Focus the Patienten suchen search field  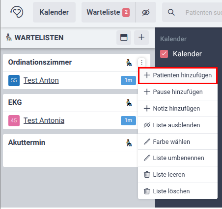point(203,12)
